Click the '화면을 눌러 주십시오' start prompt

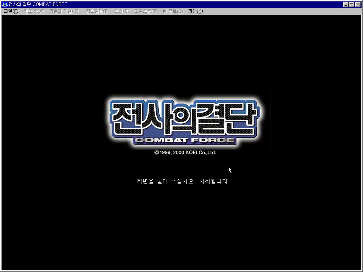tap(183, 181)
